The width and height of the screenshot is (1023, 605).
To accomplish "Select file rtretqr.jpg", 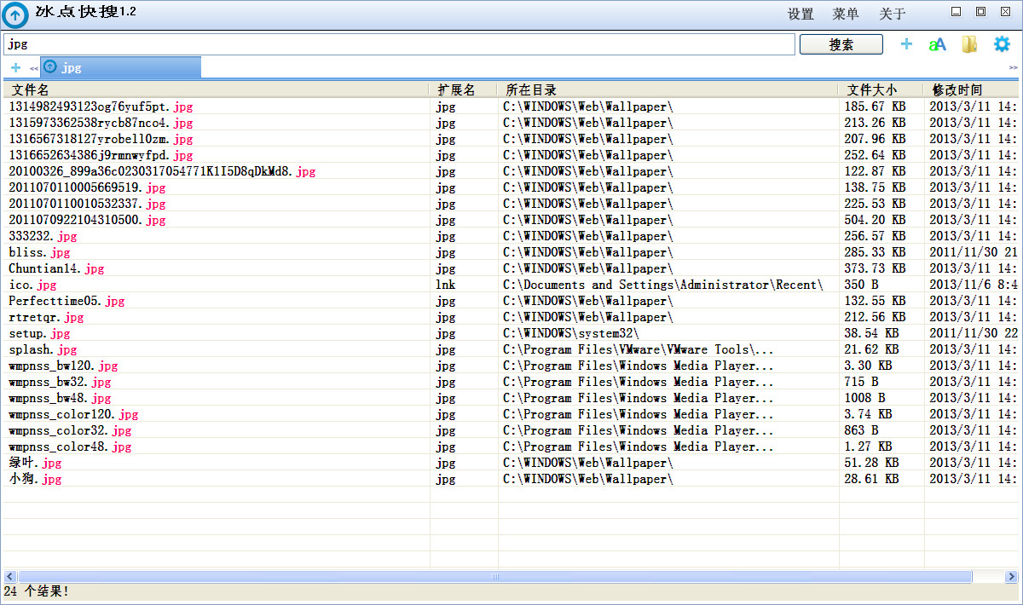I will (46, 317).
